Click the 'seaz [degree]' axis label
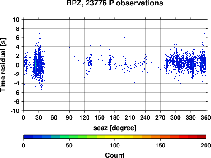 point(115,128)
